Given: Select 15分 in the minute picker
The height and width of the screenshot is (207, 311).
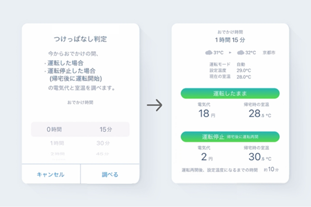Looking at the screenshot, I should pos(106,129).
